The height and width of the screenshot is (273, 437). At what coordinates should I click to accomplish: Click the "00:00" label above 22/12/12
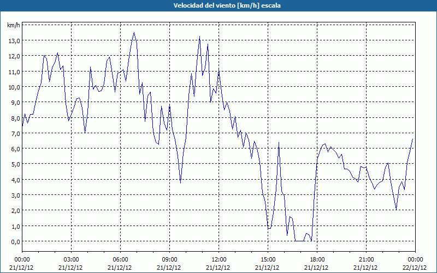click(415, 260)
